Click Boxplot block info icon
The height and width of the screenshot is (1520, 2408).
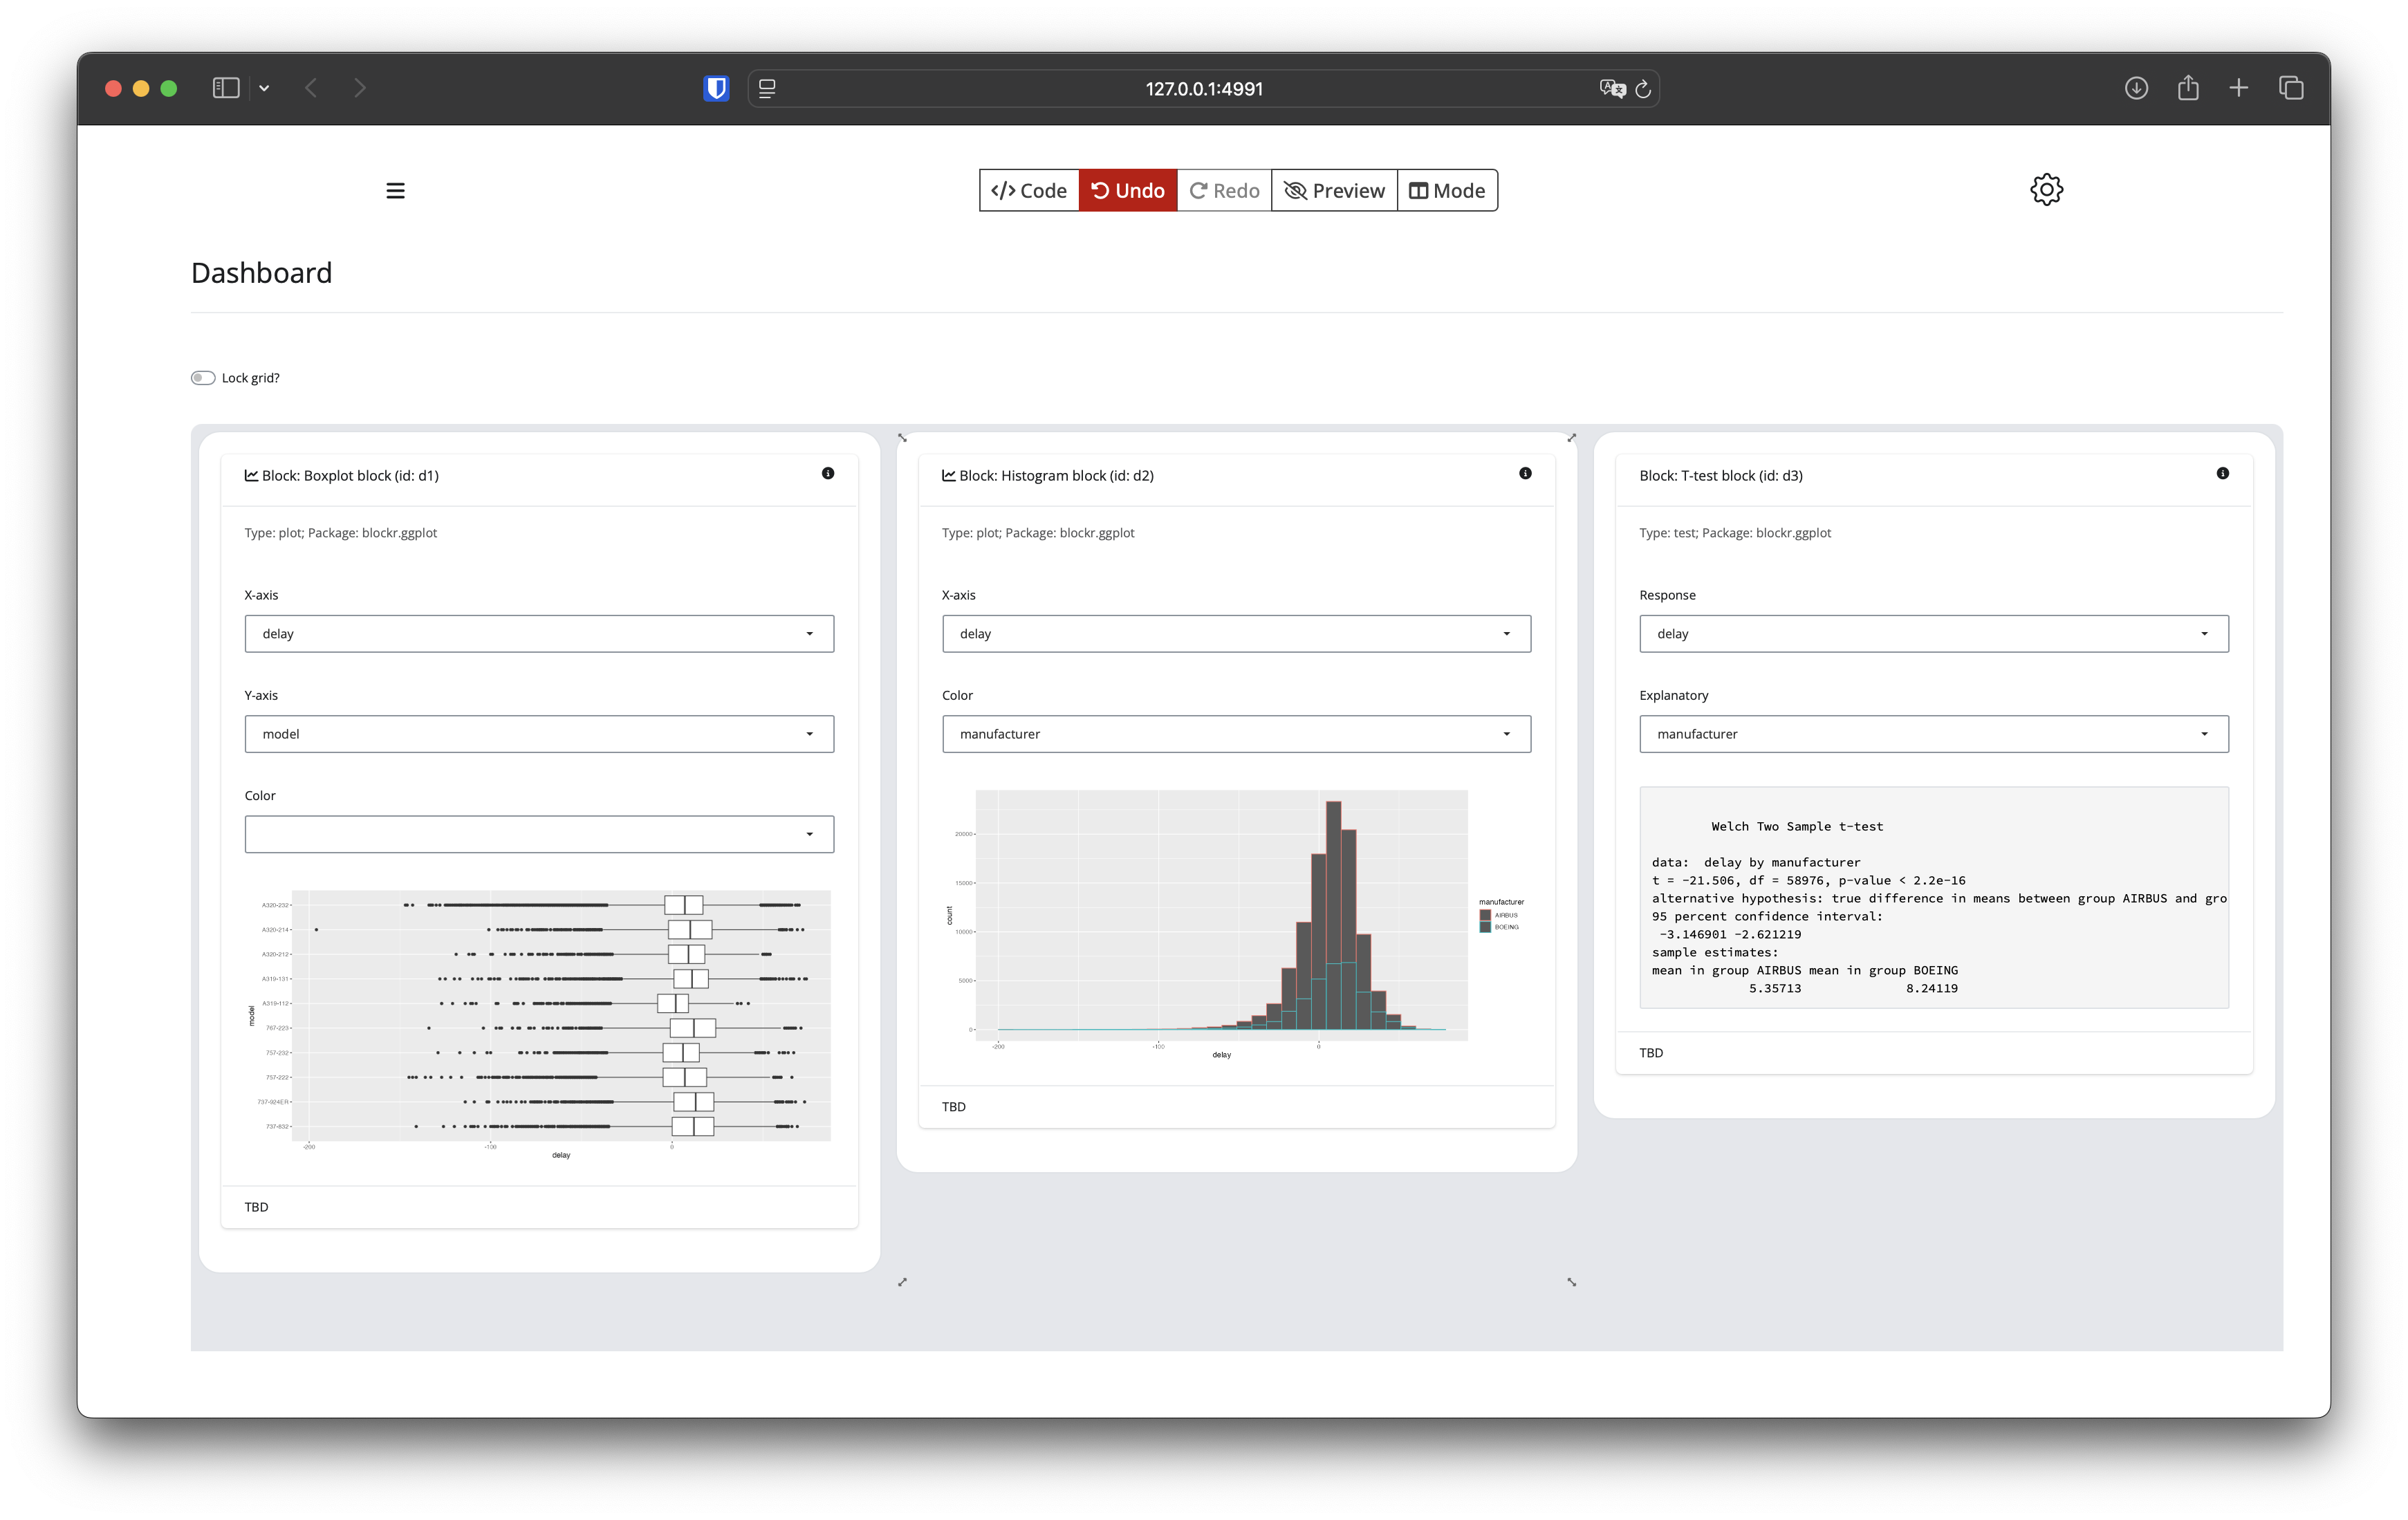click(827, 473)
